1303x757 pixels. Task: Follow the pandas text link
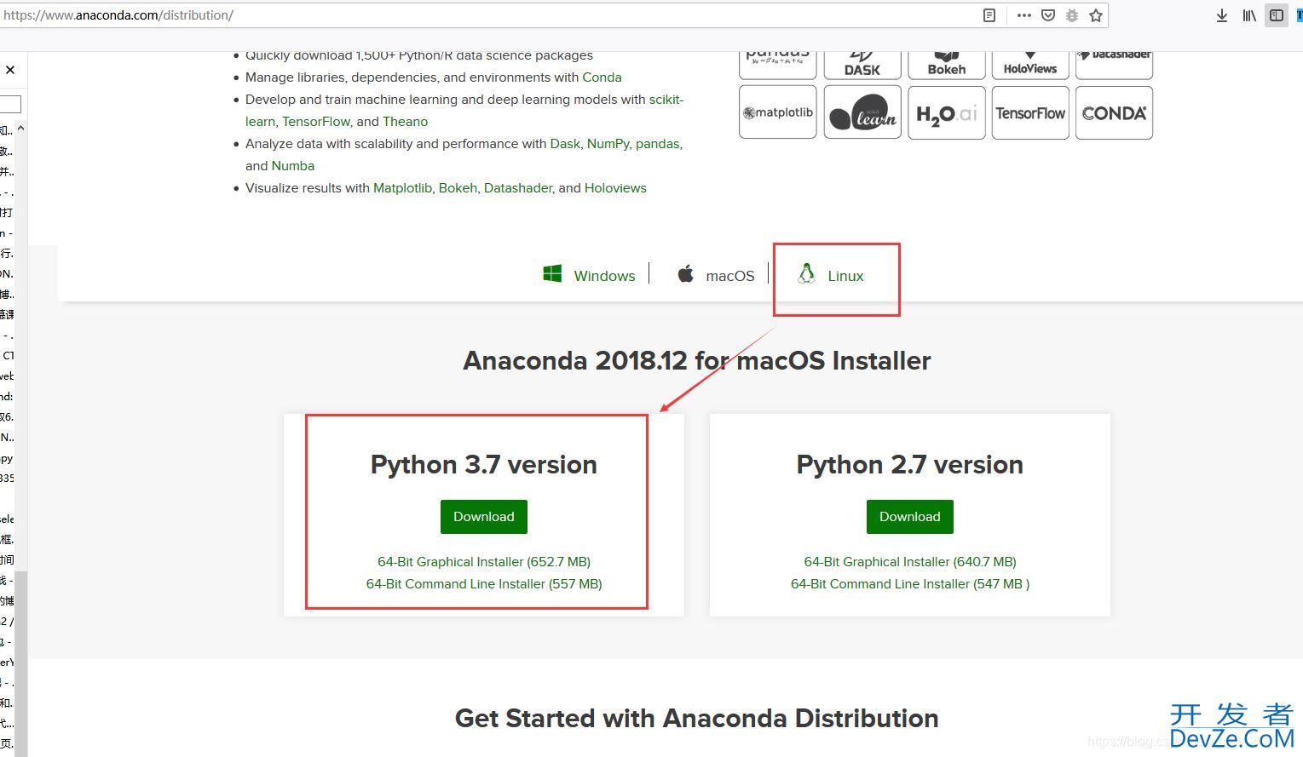coord(657,144)
